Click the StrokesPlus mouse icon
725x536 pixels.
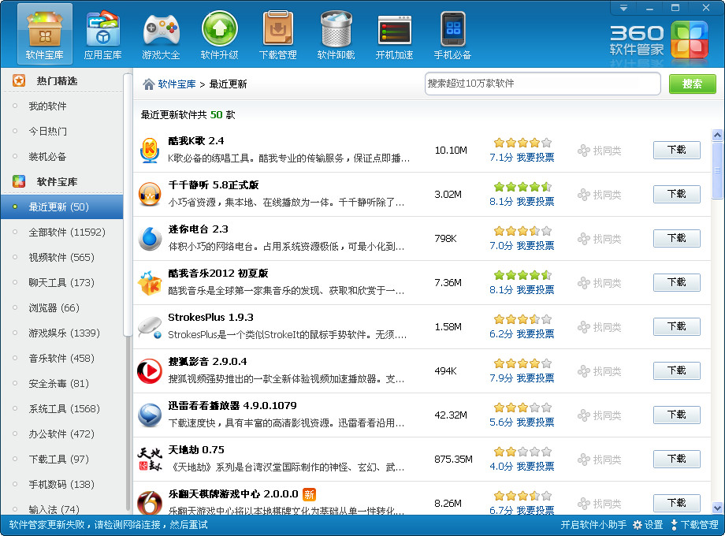tap(150, 327)
